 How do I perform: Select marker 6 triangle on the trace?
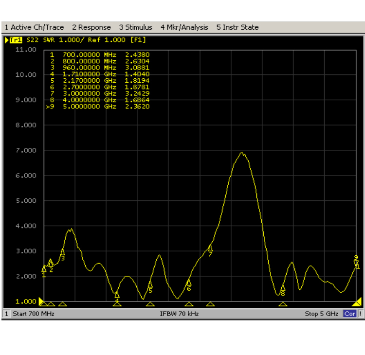pos(189,283)
